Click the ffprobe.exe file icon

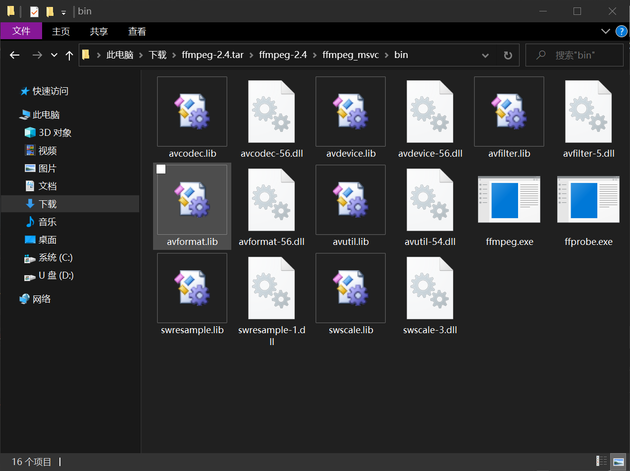click(588, 200)
